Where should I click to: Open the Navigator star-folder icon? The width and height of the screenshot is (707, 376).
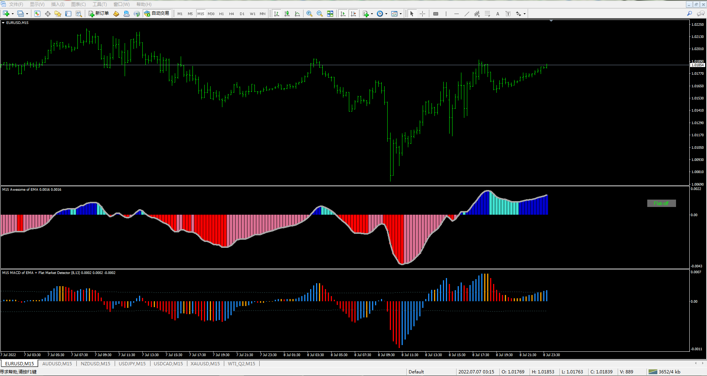tap(58, 14)
